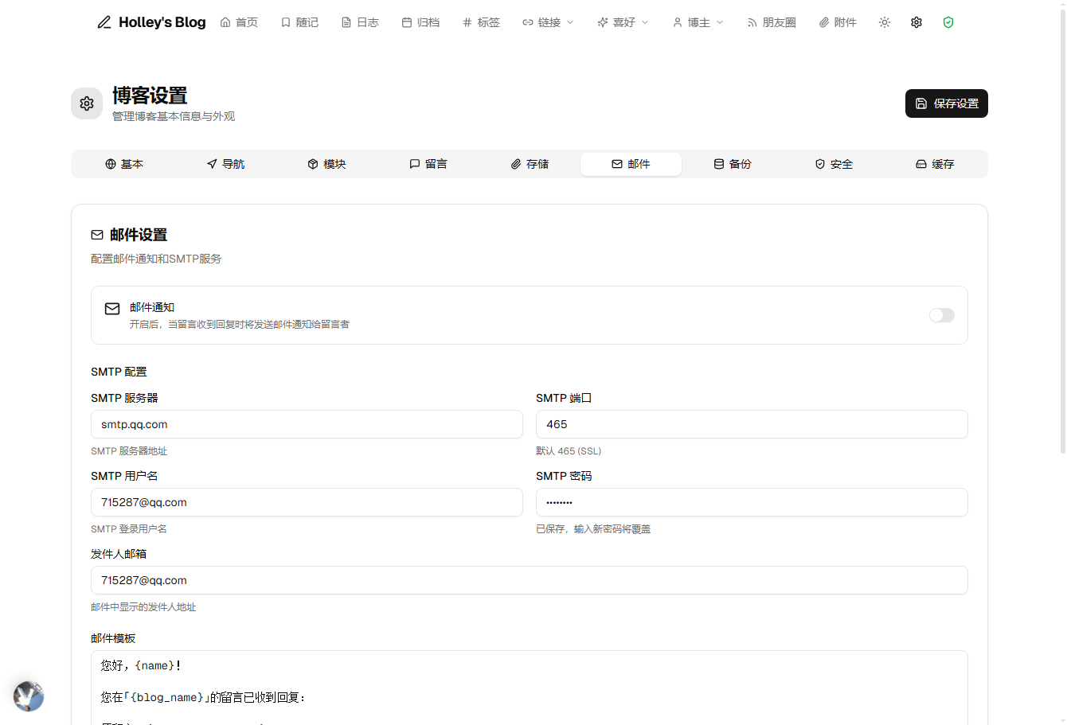Viewport: 1067px width, 725px height.
Task: Switch to the 模块 modules tab
Action: tap(326, 164)
